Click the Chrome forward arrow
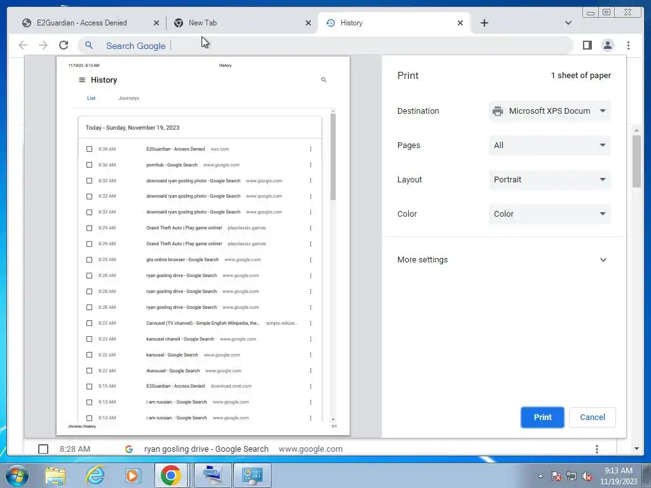 pyautogui.click(x=43, y=45)
